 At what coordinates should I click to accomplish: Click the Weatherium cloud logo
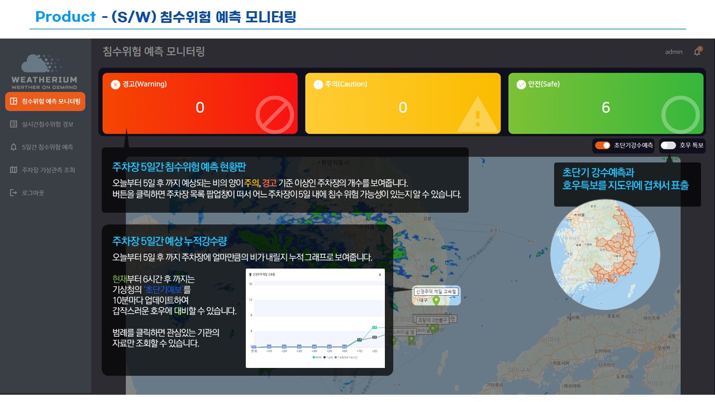pyautogui.click(x=44, y=64)
